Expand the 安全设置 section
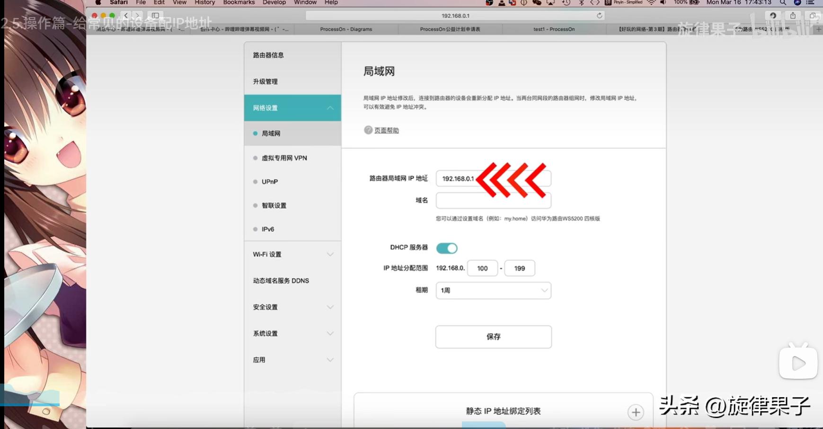 coord(330,307)
